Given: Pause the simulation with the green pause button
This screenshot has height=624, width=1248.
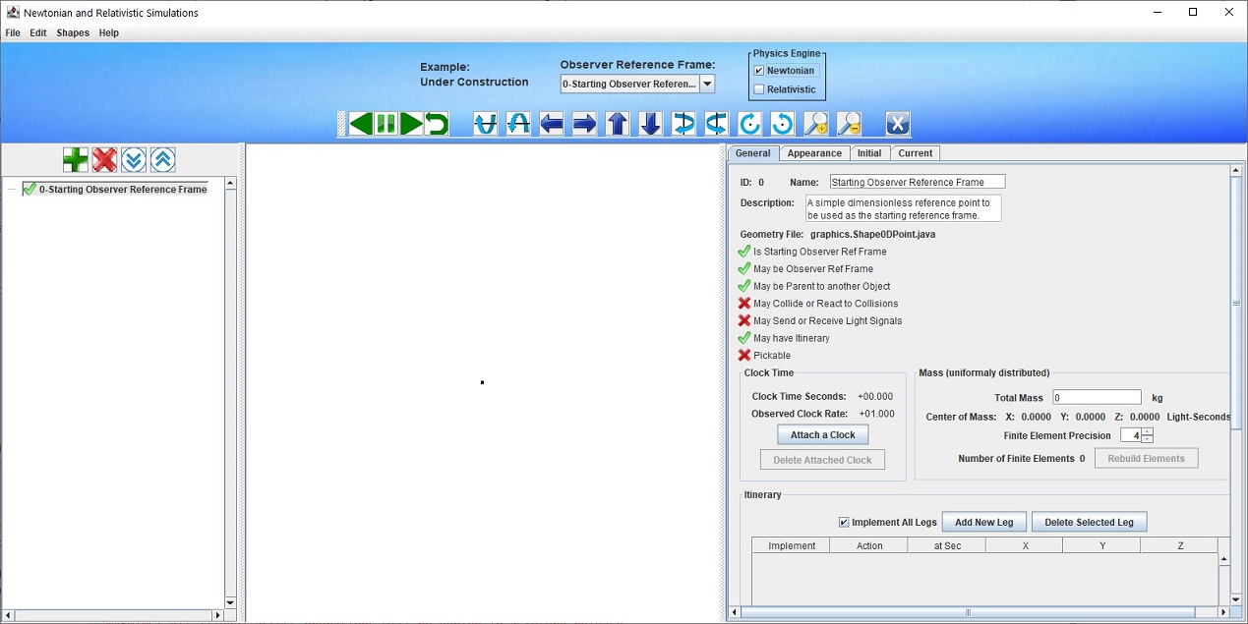Looking at the screenshot, I should 386,124.
